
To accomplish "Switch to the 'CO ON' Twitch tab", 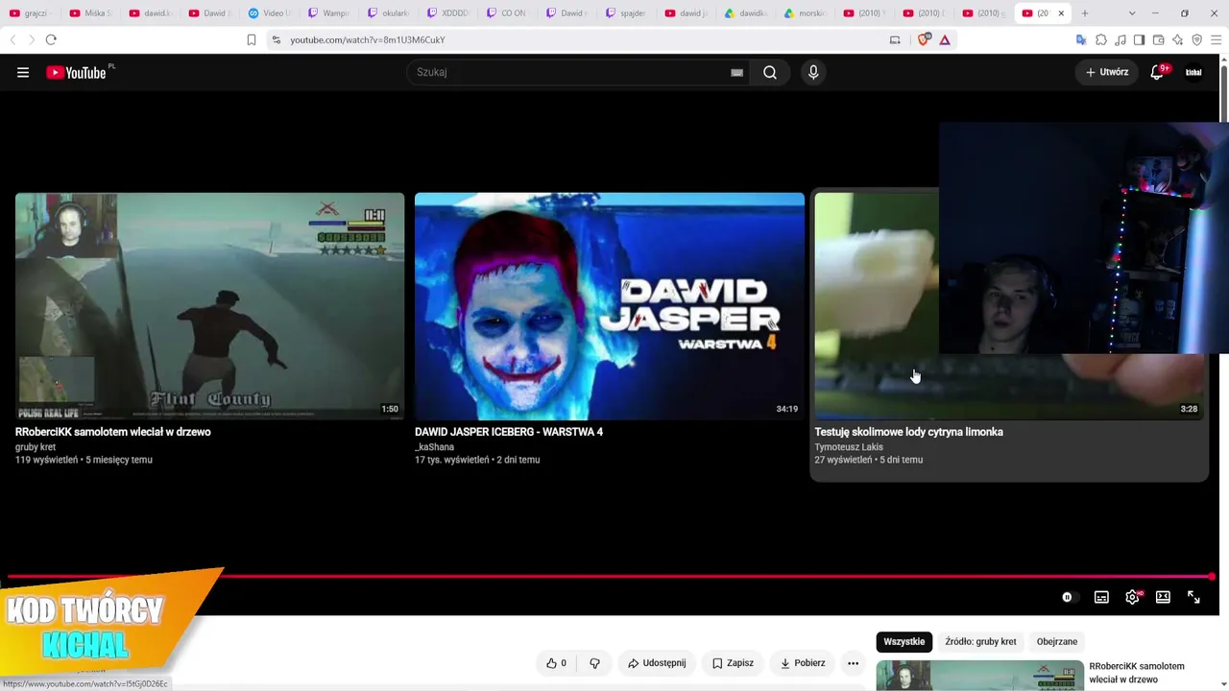I will 508,13.
